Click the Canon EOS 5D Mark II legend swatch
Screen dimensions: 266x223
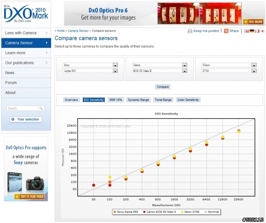coord(144,212)
